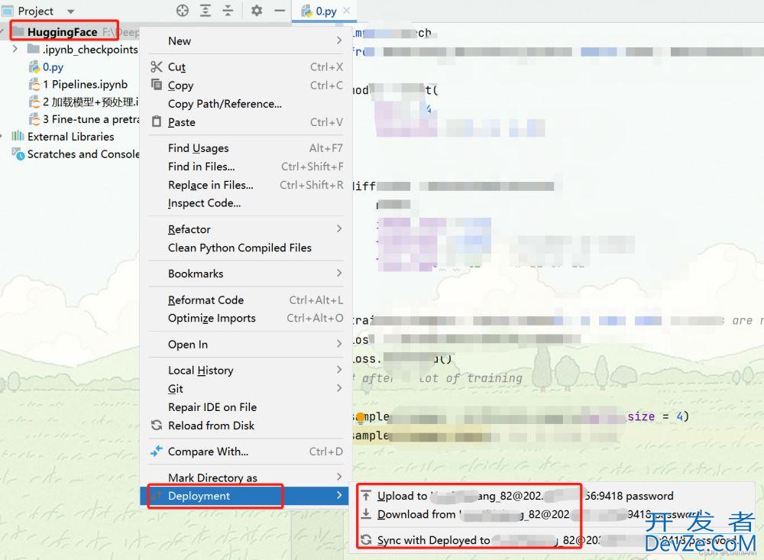Expand the Bookmarks submenu arrow
The width and height of the screenshot is (764, 560).
[x=339, y=273]
